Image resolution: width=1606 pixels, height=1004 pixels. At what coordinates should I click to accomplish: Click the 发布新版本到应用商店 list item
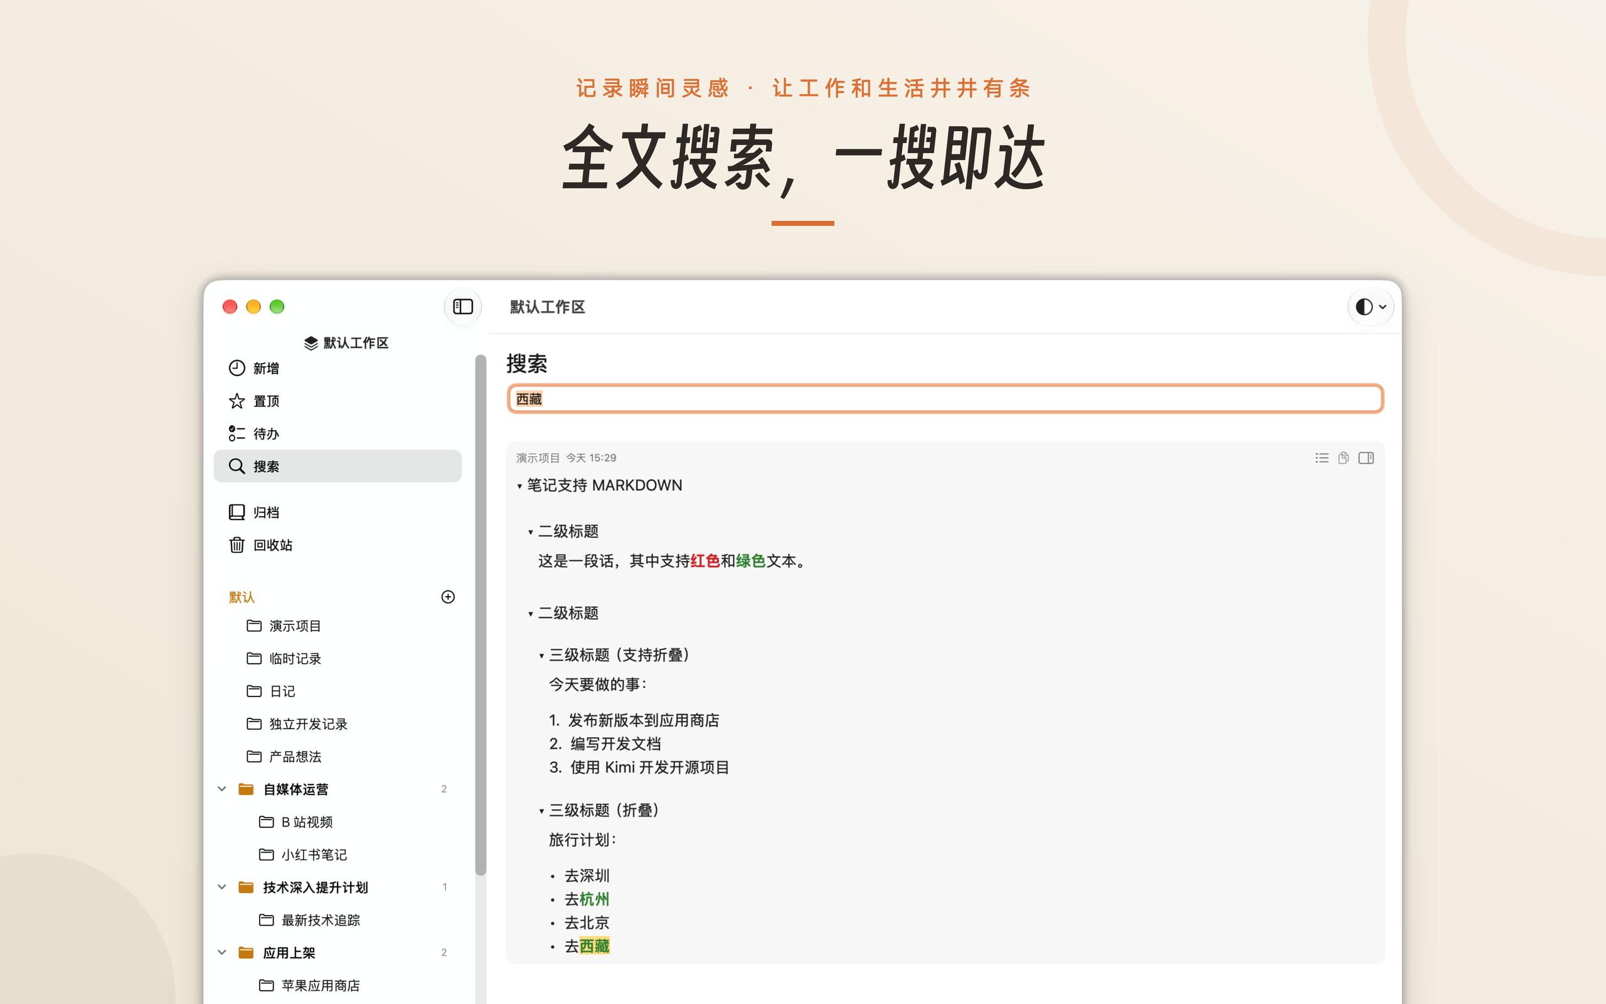tap(644, 720)
